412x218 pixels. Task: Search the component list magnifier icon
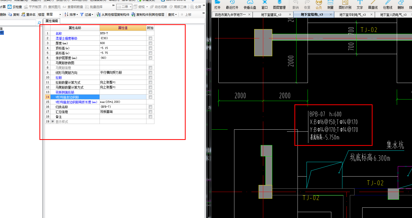(39, 23)
